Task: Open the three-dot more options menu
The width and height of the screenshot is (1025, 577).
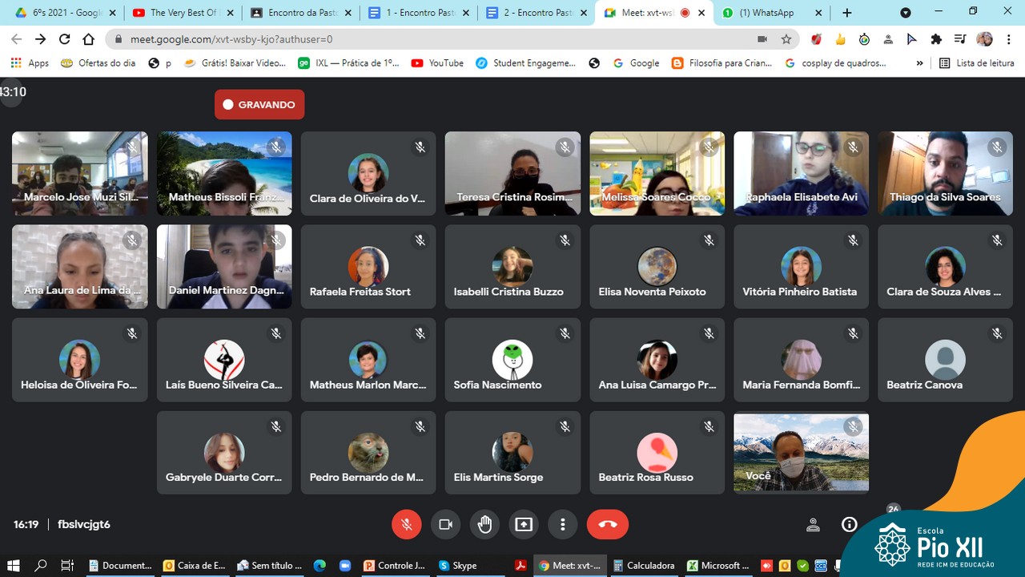Action: 563,524
